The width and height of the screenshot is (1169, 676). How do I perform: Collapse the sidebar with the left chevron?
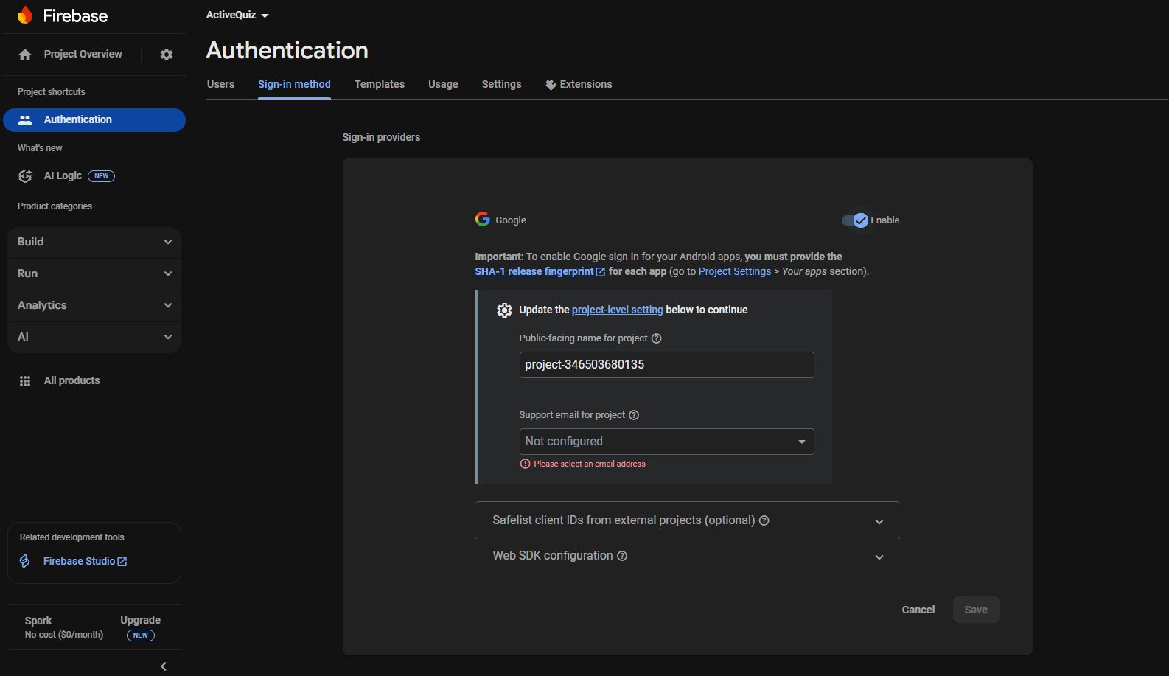[164, 666]
